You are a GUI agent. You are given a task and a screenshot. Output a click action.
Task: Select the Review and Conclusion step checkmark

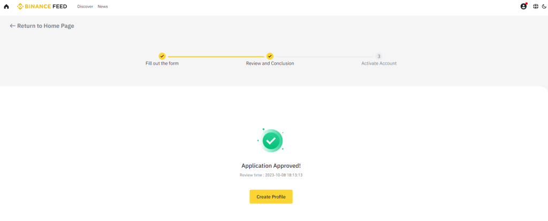[x=270, y=56]
